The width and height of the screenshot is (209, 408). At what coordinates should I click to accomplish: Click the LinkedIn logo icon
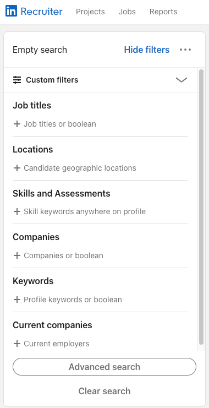tap(11, 11)
